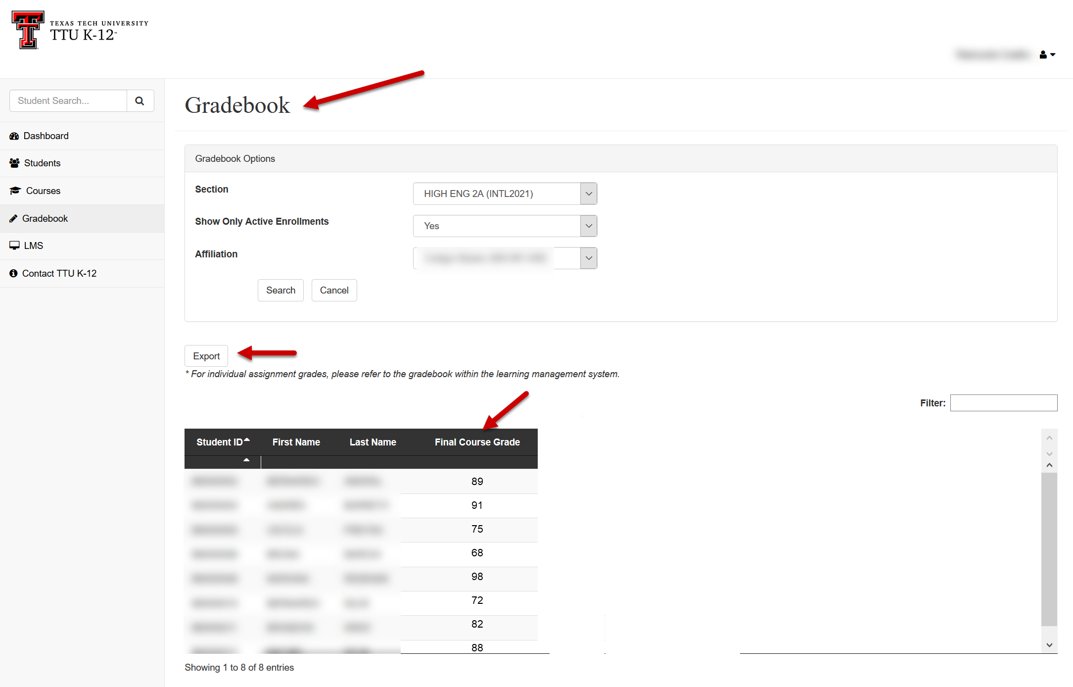Viewport: 1073px width, 687px height.
Task: Open Dashboard from the sidebar
Action: coord(46,136)
